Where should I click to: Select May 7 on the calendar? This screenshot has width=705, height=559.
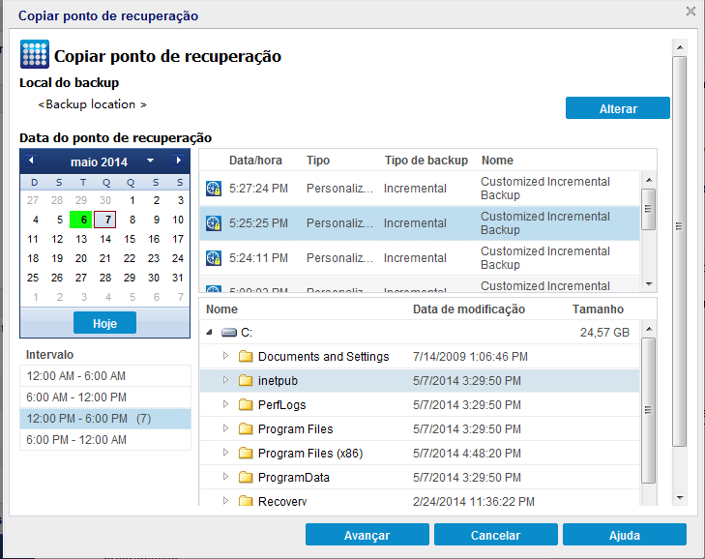(x=105, y=220)
